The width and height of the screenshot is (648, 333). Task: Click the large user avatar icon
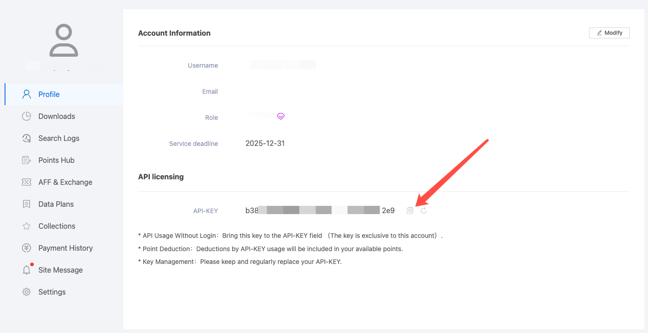[x=64, y=40]
